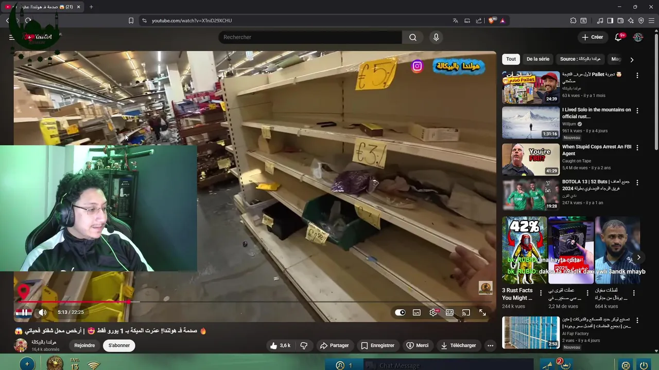659x370 pixels.
Task: Toggle the browser sidebar panel
Action: click(x=610, y=21)
